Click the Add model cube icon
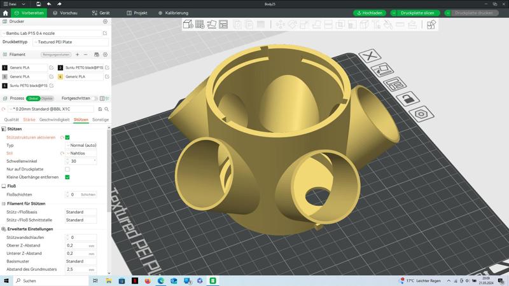The image size is (509, 286). click(188, 24)
